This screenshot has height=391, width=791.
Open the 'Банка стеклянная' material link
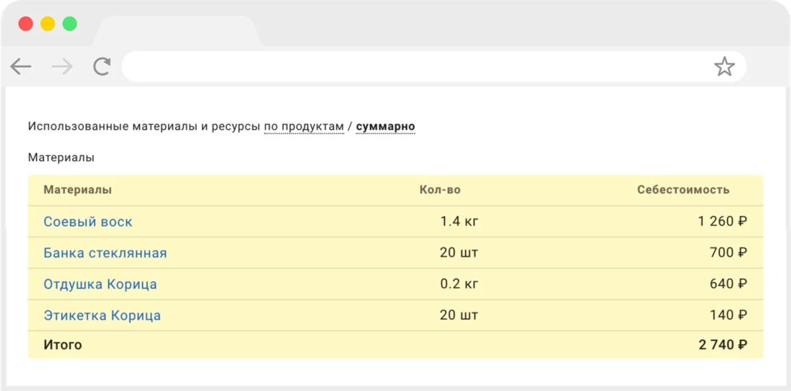[105, 253]
